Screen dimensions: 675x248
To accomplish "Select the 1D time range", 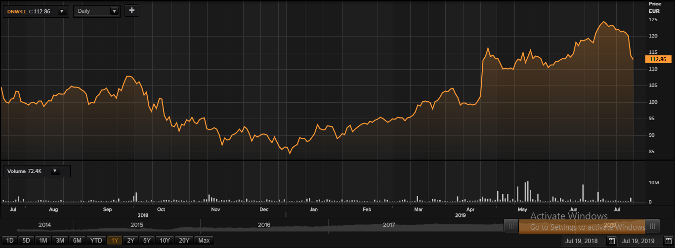I will 10,241.
